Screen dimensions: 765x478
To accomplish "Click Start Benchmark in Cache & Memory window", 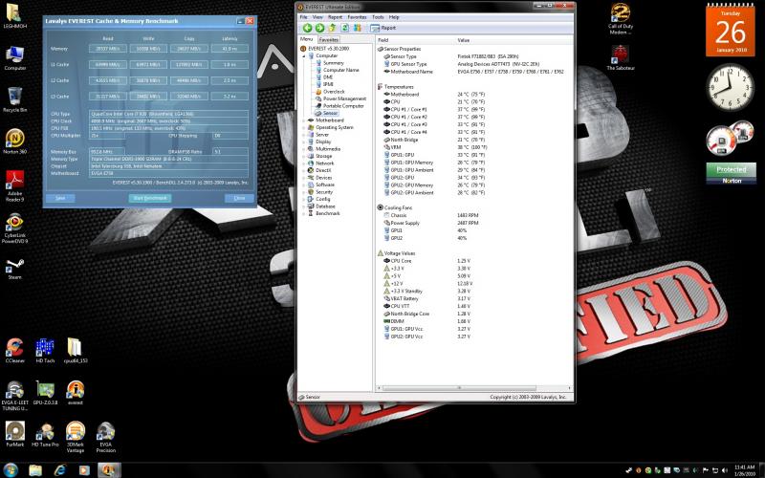I will (150, 198).
